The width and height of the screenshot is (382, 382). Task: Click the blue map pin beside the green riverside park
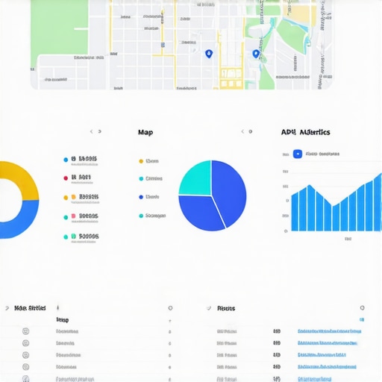click(x=256, y=54)
